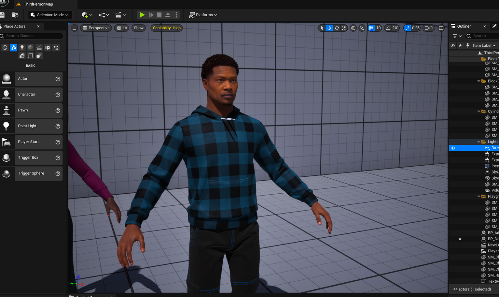
Task: Open the Show flags menu
Action: click(x=139, y=28)
